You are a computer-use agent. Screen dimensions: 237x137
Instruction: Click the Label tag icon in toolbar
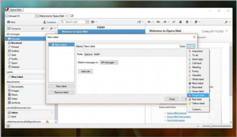196,22
